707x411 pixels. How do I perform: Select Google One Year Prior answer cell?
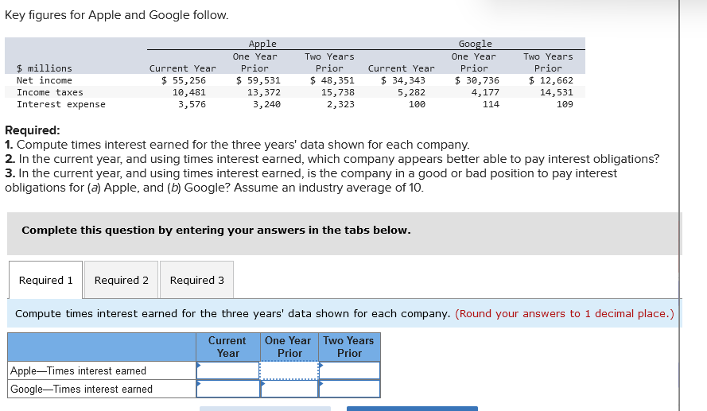pos(289,389)
